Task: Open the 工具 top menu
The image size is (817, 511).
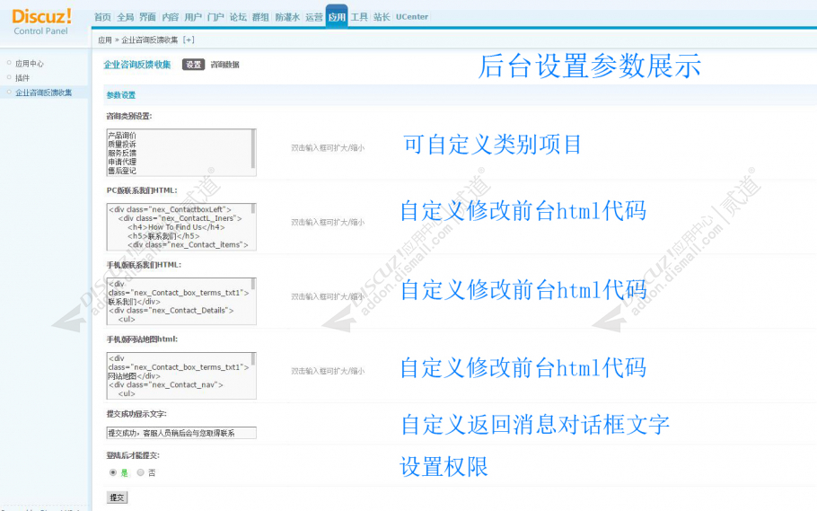Action: pyautogui.click(x=359, y=17)
